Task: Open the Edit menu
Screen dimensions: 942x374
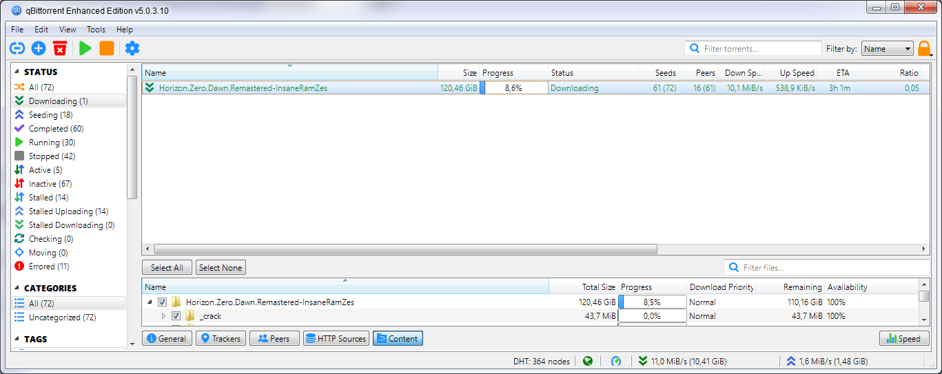Action: pos(41,30)
